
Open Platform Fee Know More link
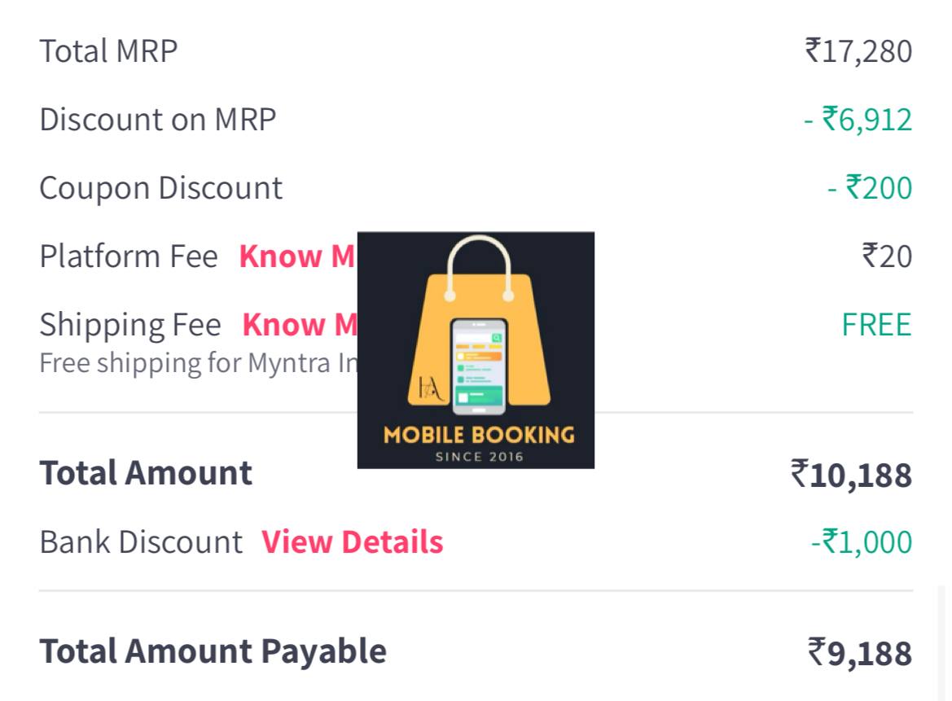[x=297, y=256]
